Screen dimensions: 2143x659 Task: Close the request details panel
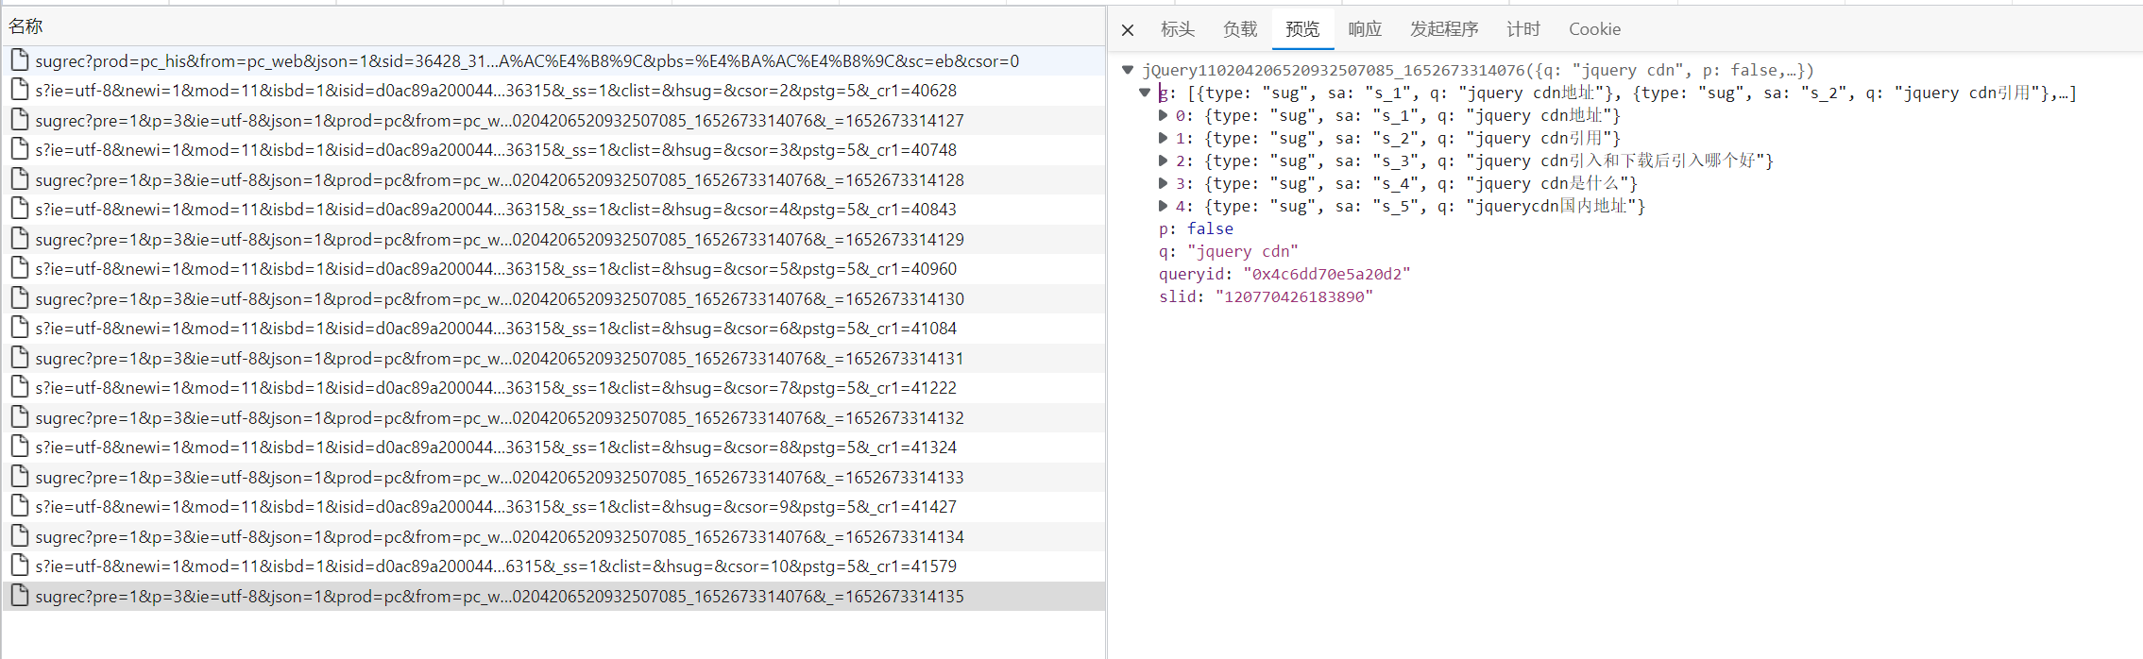[1128, 30]
